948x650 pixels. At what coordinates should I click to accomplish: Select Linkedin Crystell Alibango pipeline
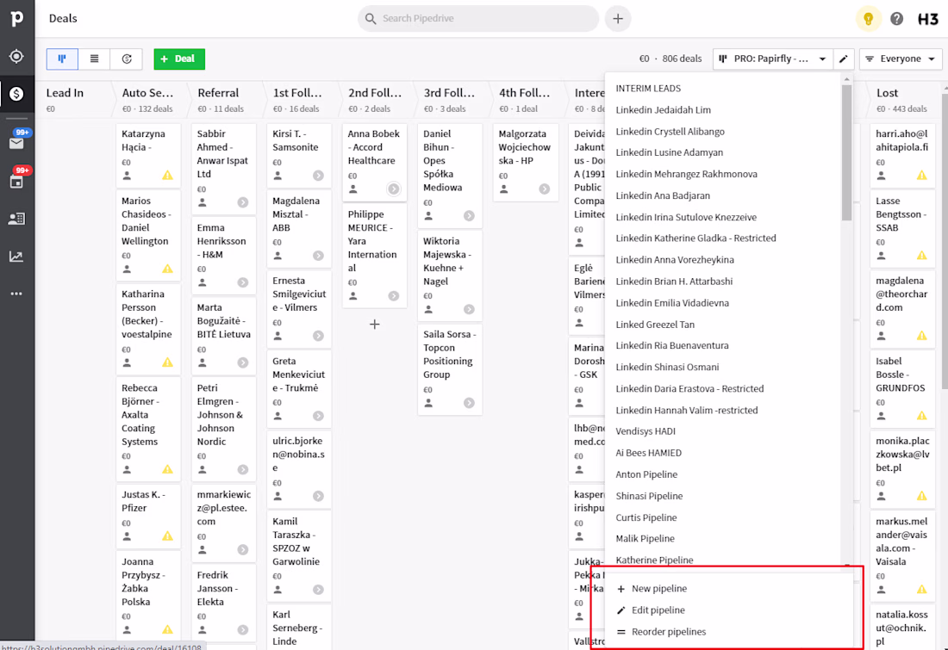click(670, 132)
